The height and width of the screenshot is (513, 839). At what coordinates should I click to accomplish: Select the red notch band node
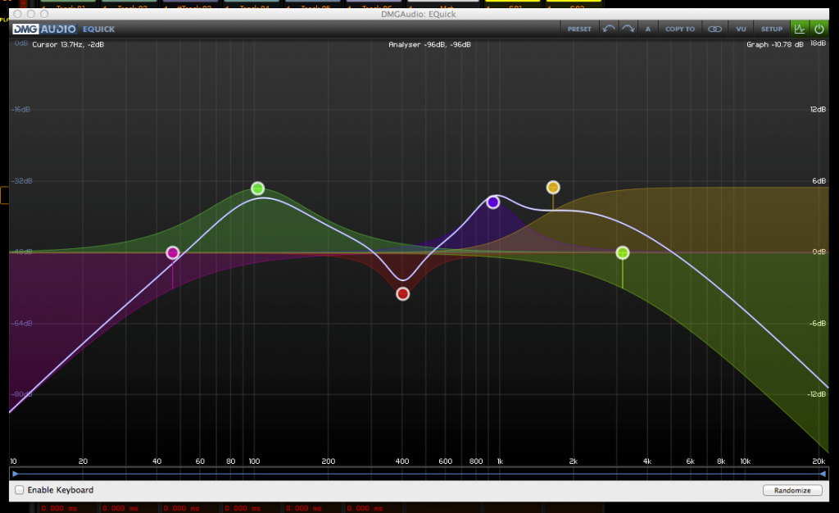pos(402,293)
